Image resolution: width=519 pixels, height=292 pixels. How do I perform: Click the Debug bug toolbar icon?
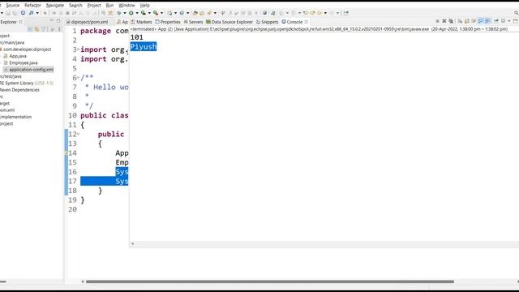[118, 13]
